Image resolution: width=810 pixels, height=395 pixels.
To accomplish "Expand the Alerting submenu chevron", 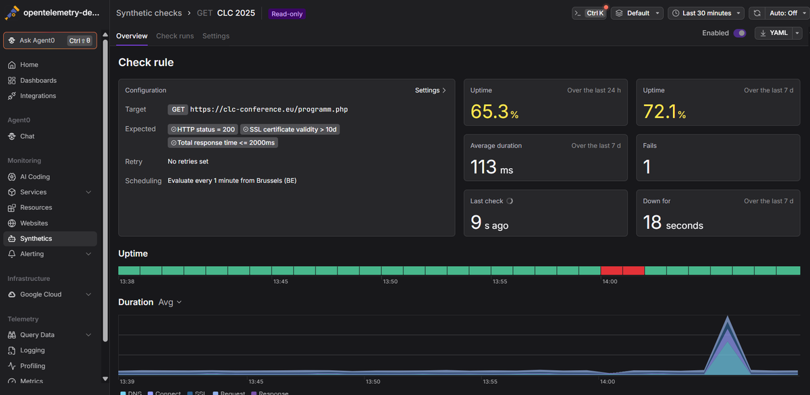I will tap(88, 255).
